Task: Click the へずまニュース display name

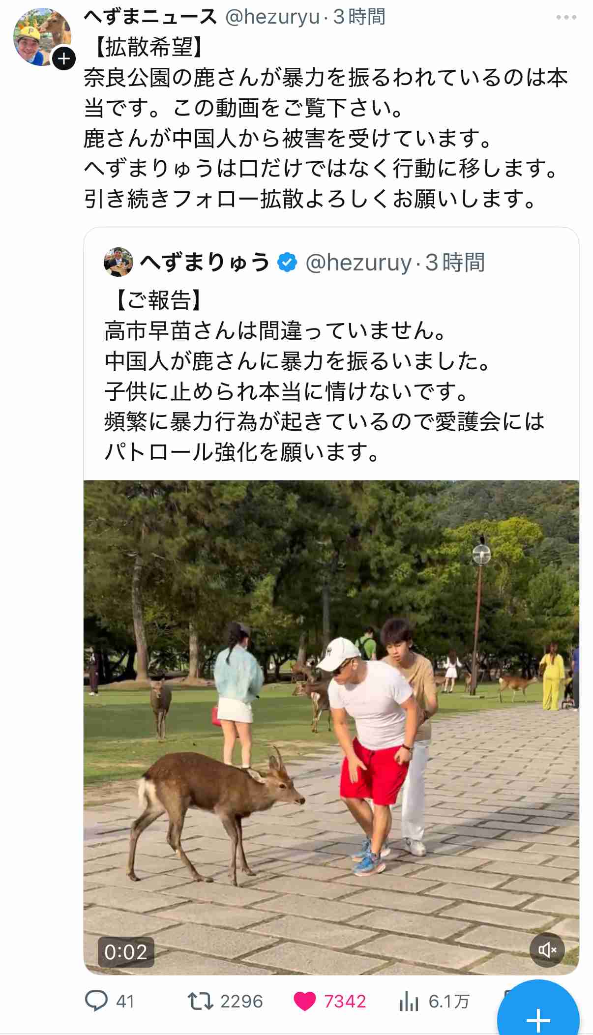Action: [150, 17]
